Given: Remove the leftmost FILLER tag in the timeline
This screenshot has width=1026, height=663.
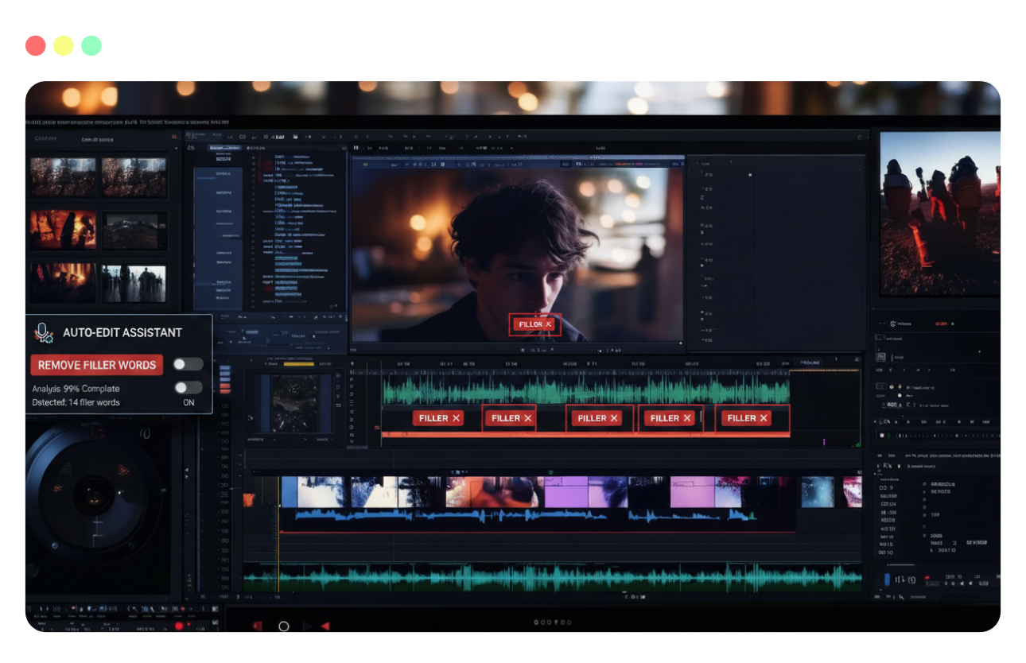Looking at the screenshot, I should pyautogui.click(x=457, y=418).
